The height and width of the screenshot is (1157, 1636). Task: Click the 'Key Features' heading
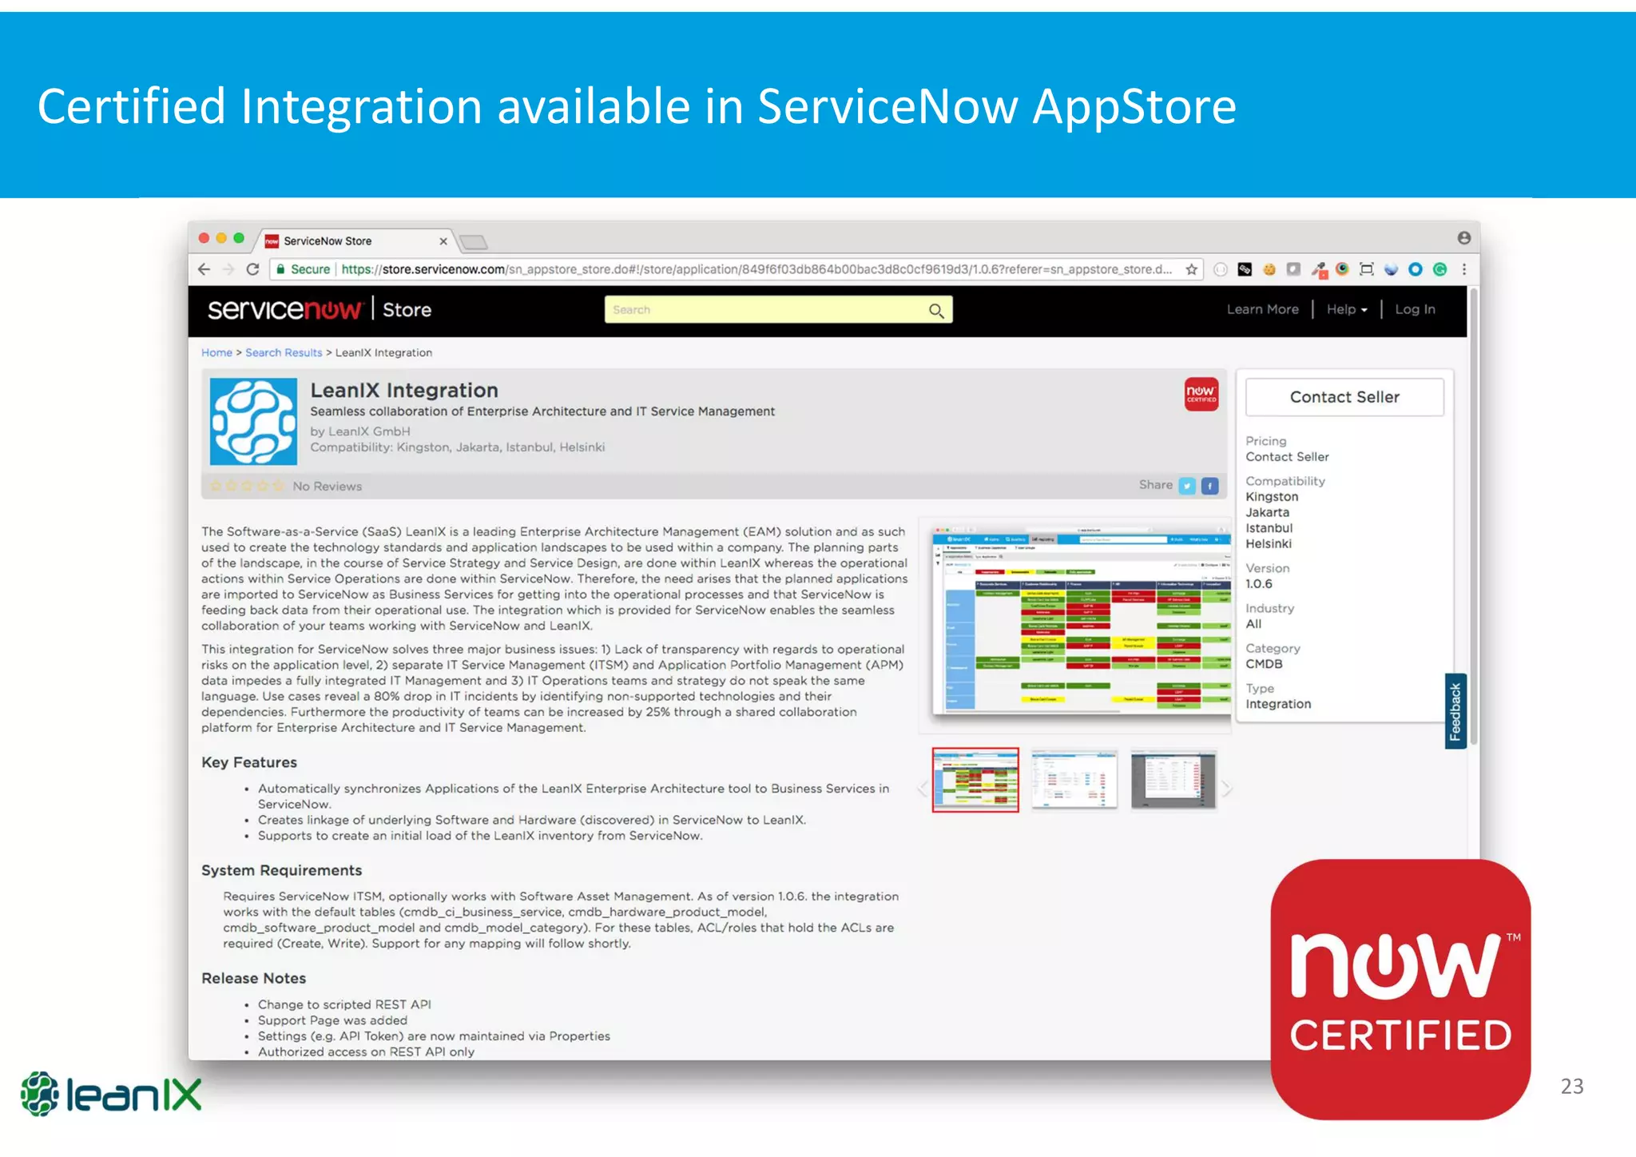[x=249, y=762]
